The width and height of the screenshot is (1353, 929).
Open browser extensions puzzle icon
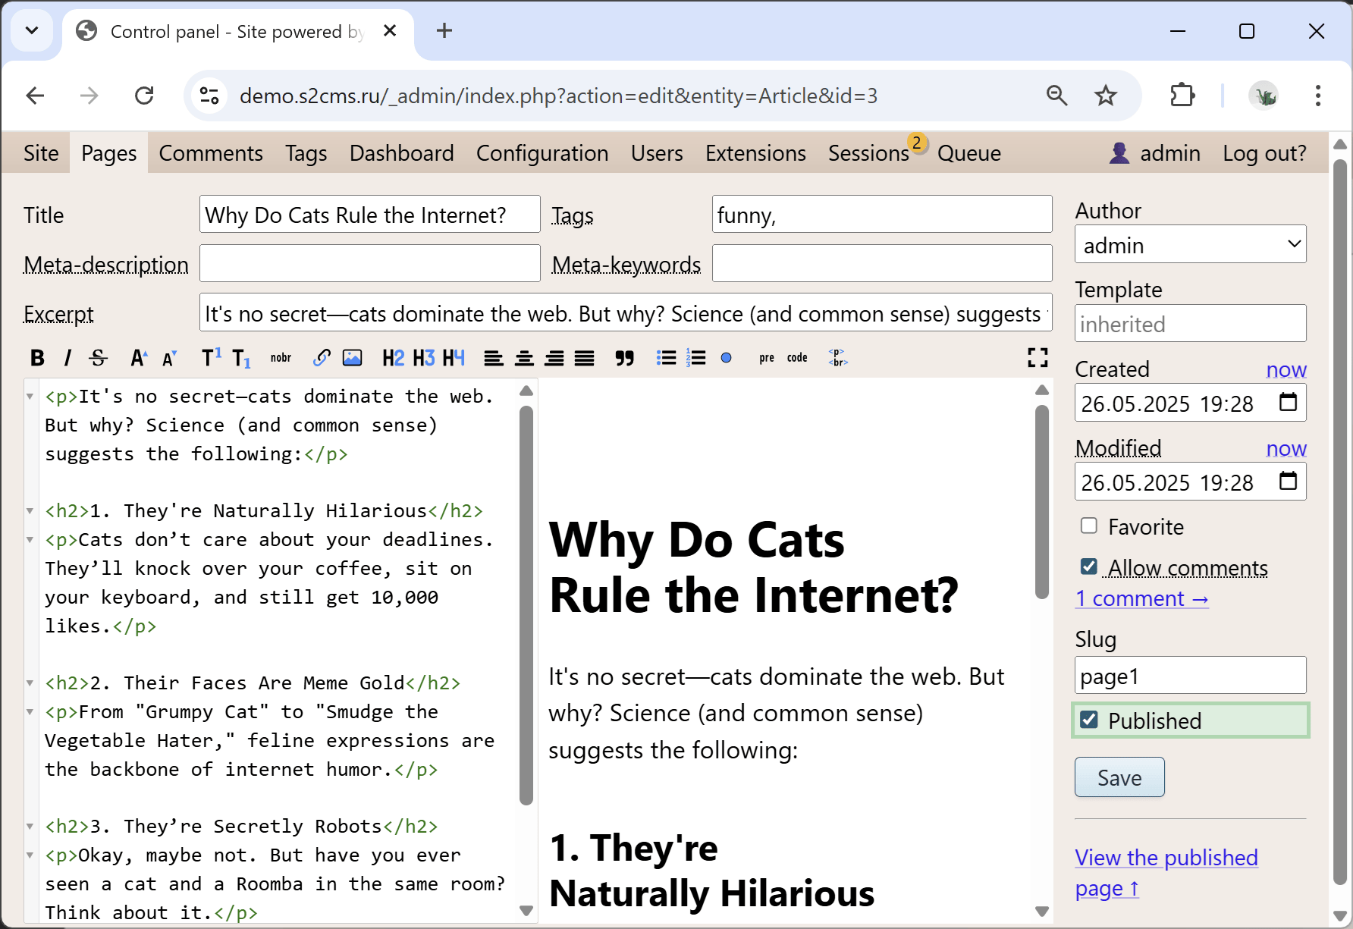point(1182,96)
